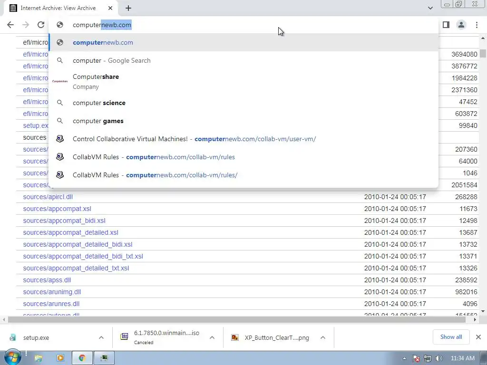The width and height of the screenshot is (487, 365).
Task: Click file size 268288 for apircl.dll
Action: pyautogui.click(x=466, y=197)
